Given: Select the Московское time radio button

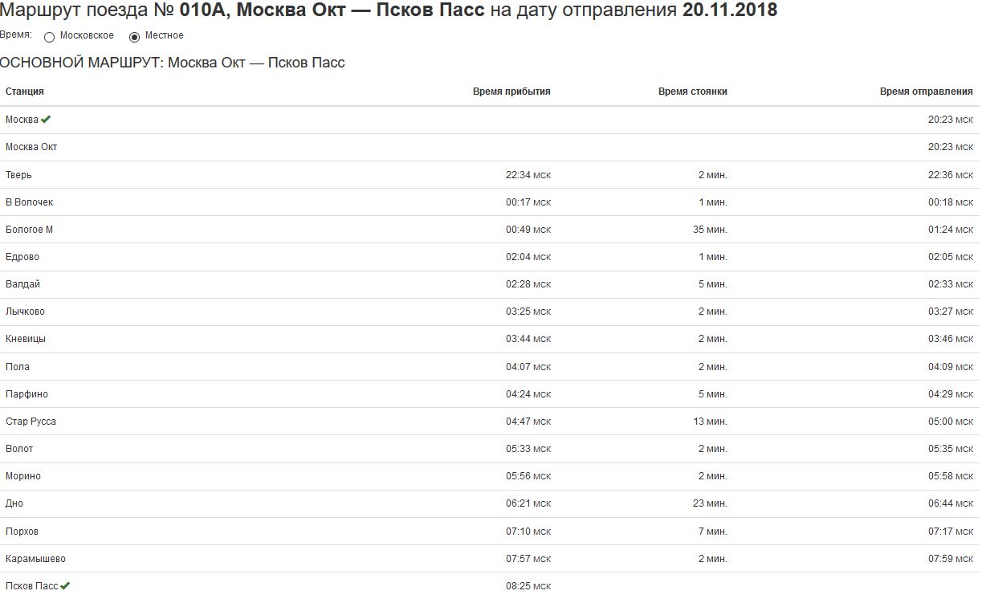Looking at the screenshot, I should pyautogui.click(x=50, y=37).
